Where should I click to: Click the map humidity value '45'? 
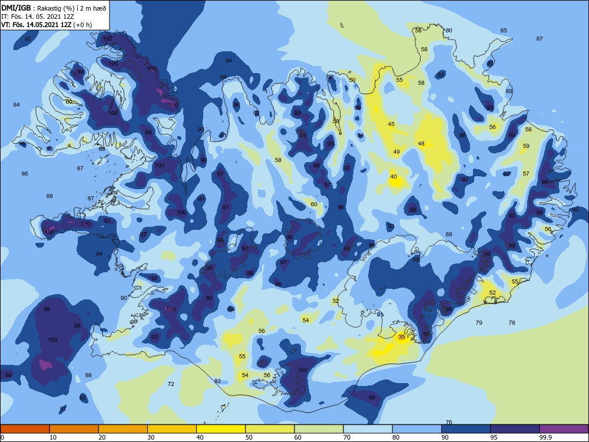click(391, 124)
